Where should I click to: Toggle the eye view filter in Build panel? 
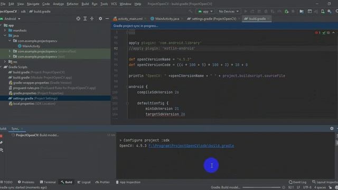pyautogui.click(x=2, y=150)
